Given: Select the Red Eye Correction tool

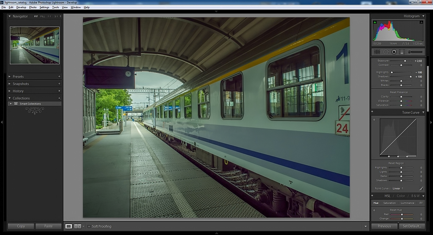Looking at the screenshot, I should (x=394, y=52).
